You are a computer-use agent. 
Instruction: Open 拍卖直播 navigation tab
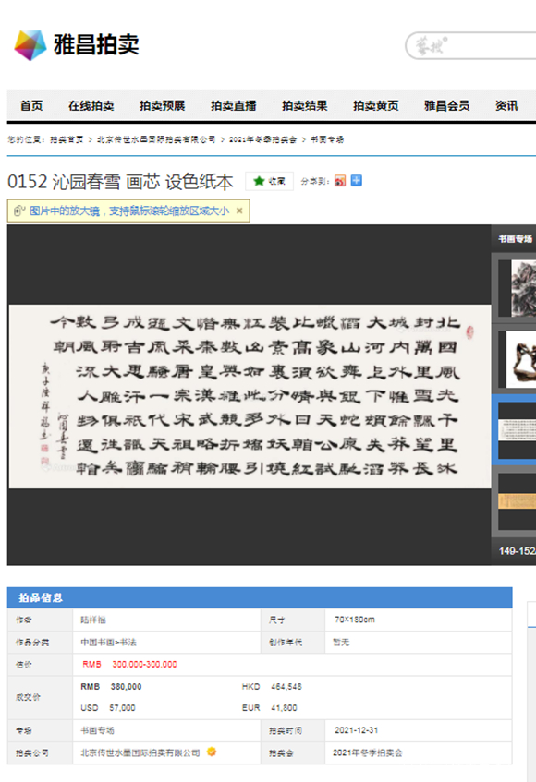pyautogui.click(x=234, y=105)
